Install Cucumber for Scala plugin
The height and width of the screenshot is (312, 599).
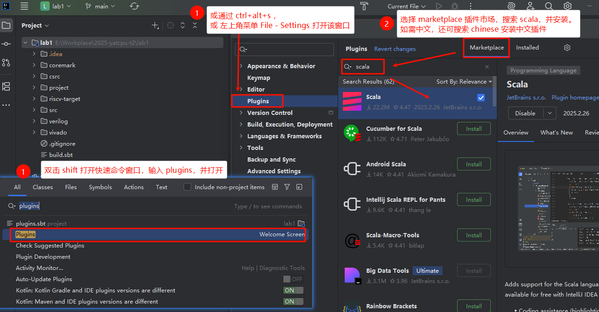click(474, 128)
